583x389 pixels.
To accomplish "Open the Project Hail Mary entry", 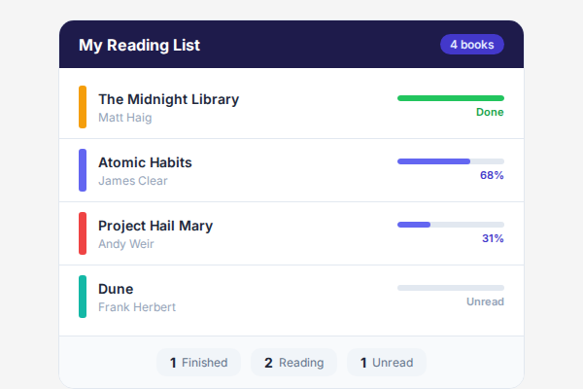I will [155, 226].
